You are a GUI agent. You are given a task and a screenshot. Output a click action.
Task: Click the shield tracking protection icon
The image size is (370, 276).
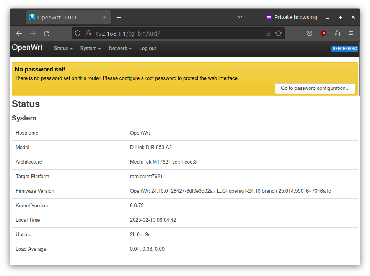[x=78, y=33]
